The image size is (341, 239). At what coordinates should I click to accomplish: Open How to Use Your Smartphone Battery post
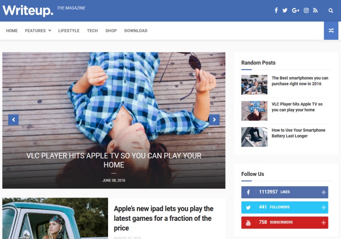[x=298, y=133]
